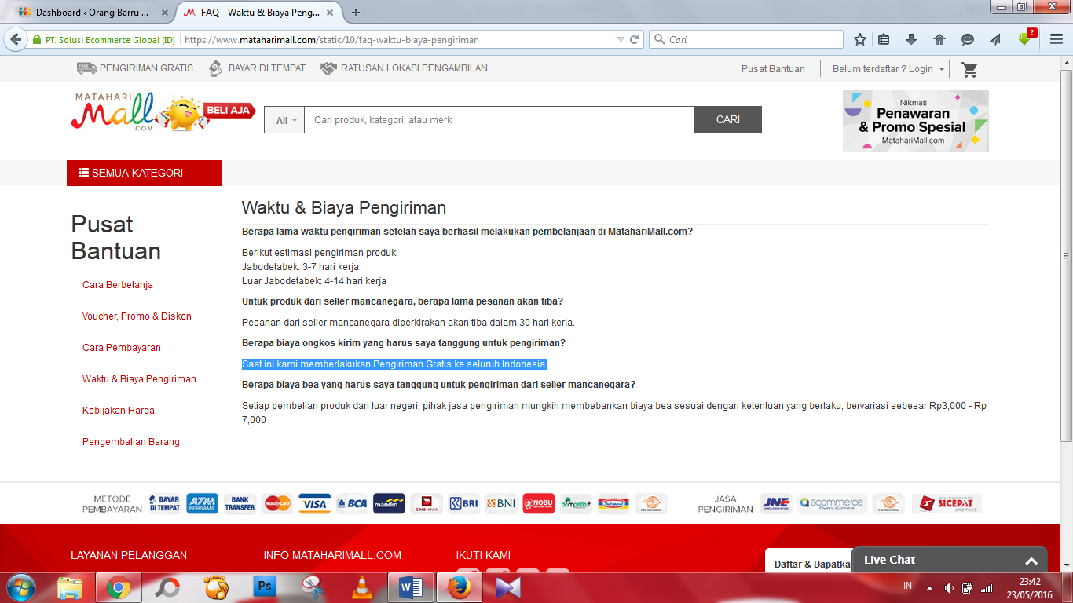Open the Pusat Bantuan link in header
This screenshot has height=603, width=1073.
[773, 69]
